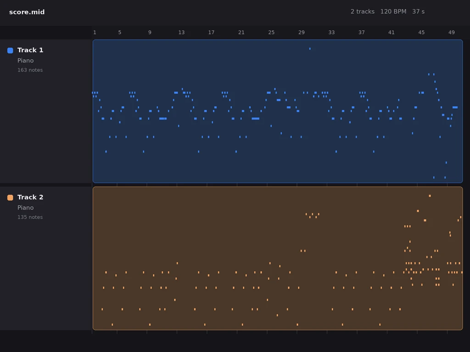The image size is (470, 352).
Task: Select the orange Track 2 piano-roll clip
Action: (278, 258)
